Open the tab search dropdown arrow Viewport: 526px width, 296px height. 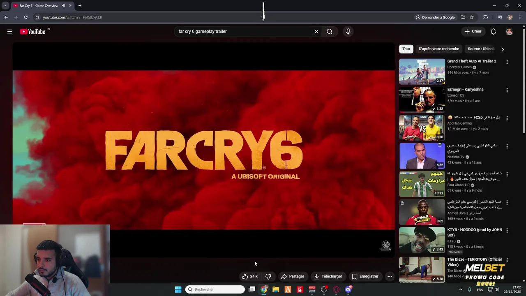point(5,6)
